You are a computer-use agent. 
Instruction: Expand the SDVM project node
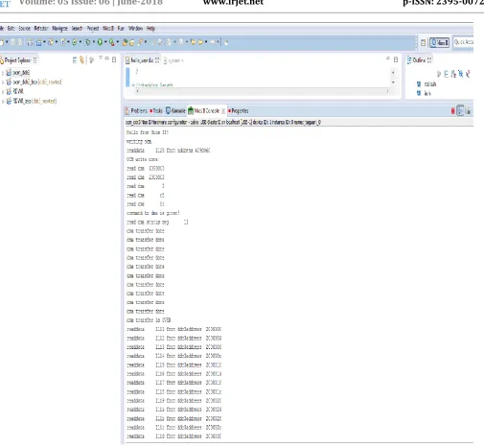point(3,92)
